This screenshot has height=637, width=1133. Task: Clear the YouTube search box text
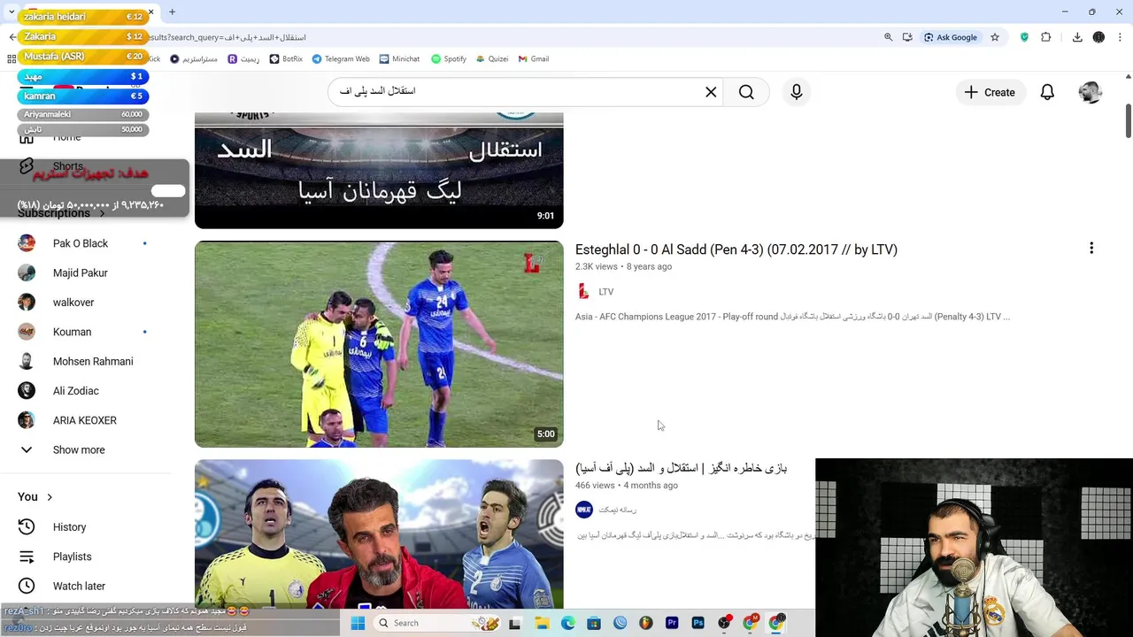point(711,92)
